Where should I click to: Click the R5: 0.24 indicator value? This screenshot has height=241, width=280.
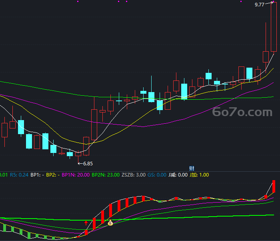[19, 175]
